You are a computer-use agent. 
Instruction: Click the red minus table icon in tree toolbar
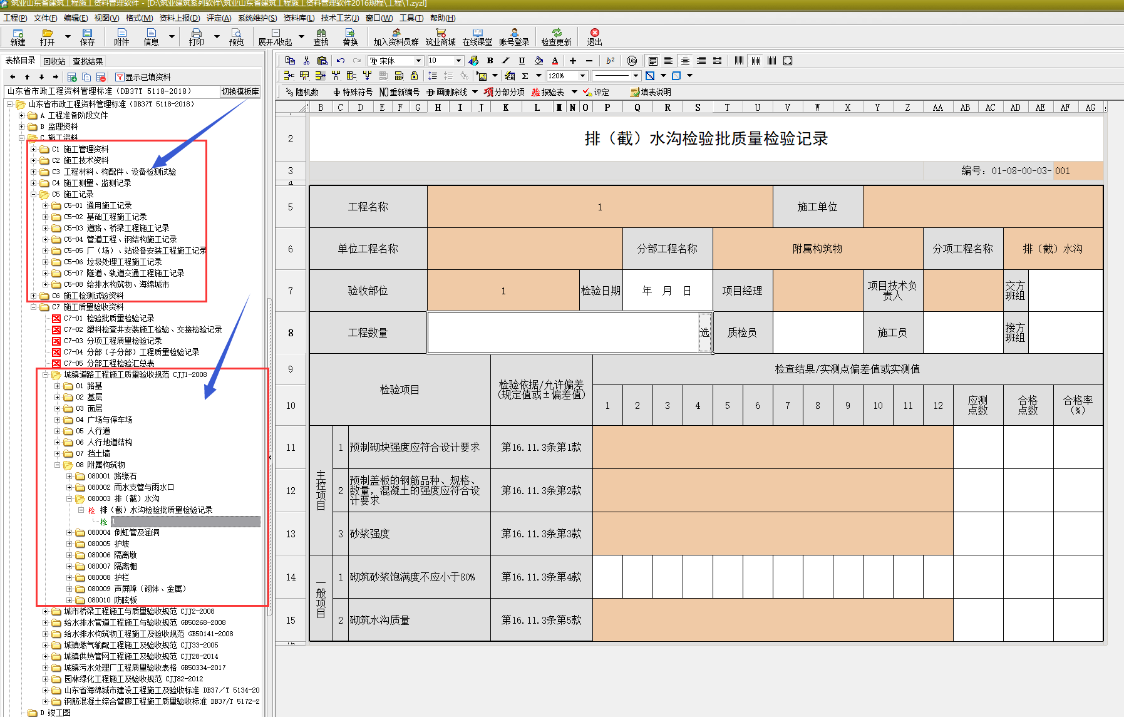click(x=101, y=77)
